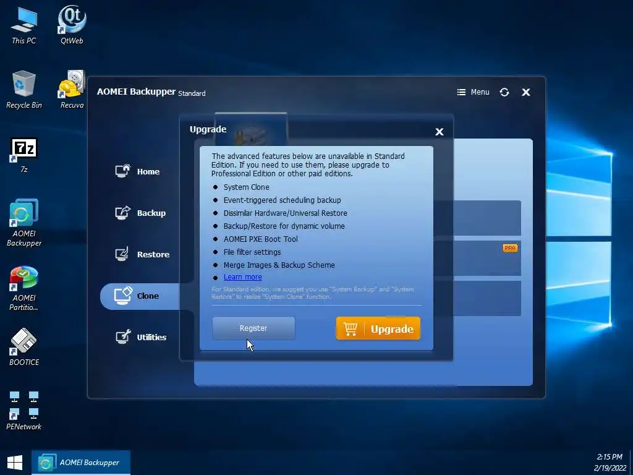633x475 pixels.
Task: Open This PC desktop icon
Action: click(x=23, y=25)
